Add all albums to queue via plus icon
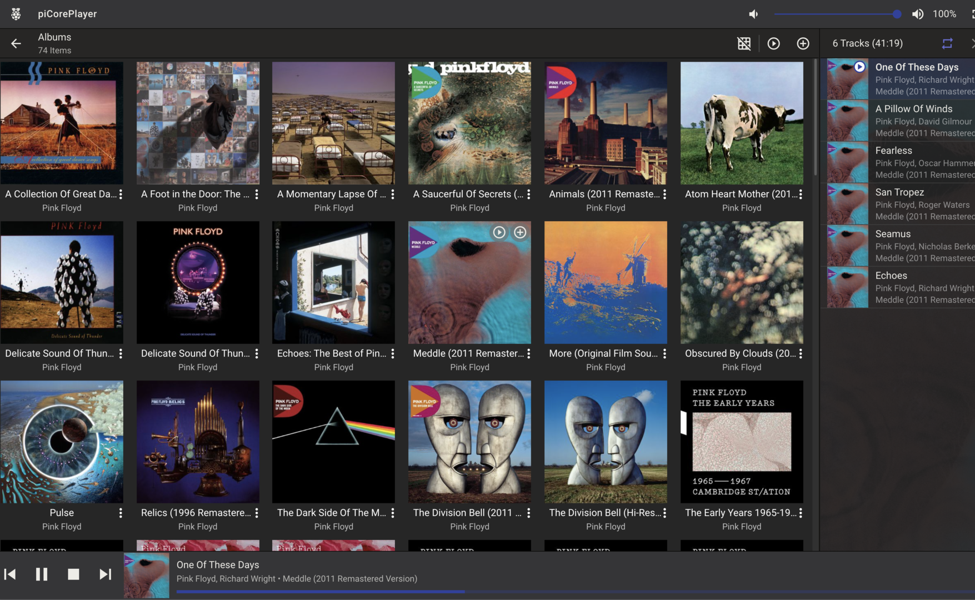 click(803, 43)
